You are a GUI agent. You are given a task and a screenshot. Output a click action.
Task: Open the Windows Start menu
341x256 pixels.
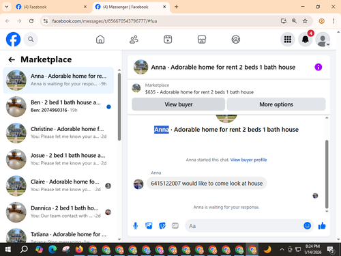(x=8, y=250)
